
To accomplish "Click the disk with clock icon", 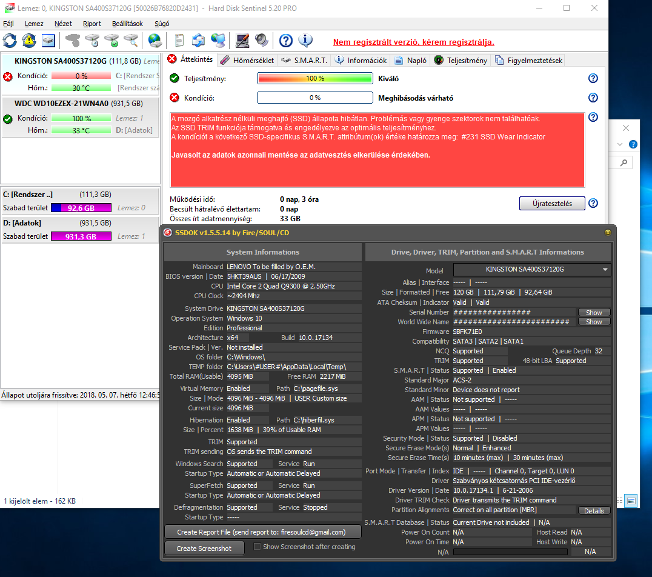I will point(92,41).
